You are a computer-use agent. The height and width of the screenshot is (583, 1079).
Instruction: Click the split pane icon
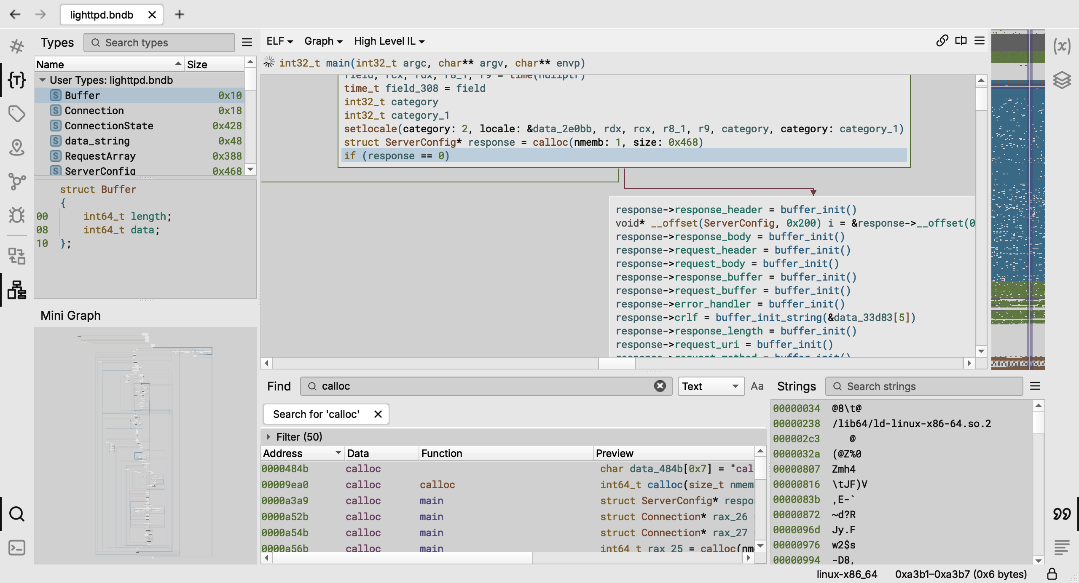coord(961,41)
